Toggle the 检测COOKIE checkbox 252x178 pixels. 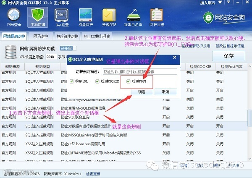point(97,81)
